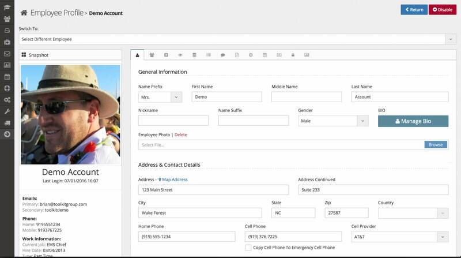Click the home icon beside Employee Profile
This screenshot has width=461, height=258.
click(24, 12)
